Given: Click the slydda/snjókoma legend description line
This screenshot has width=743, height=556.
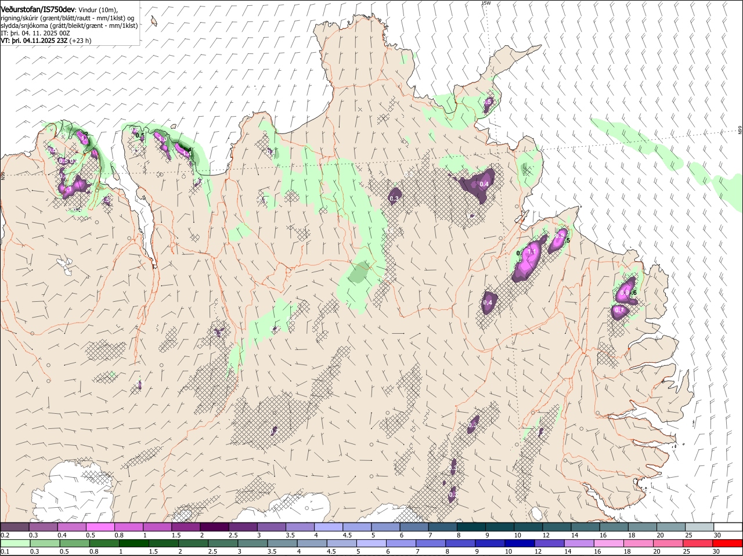Looking at the screenshot, I should tap(69, 26).
